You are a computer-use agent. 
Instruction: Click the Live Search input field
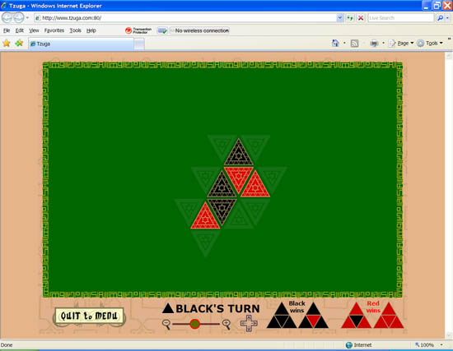coord(401,18)
